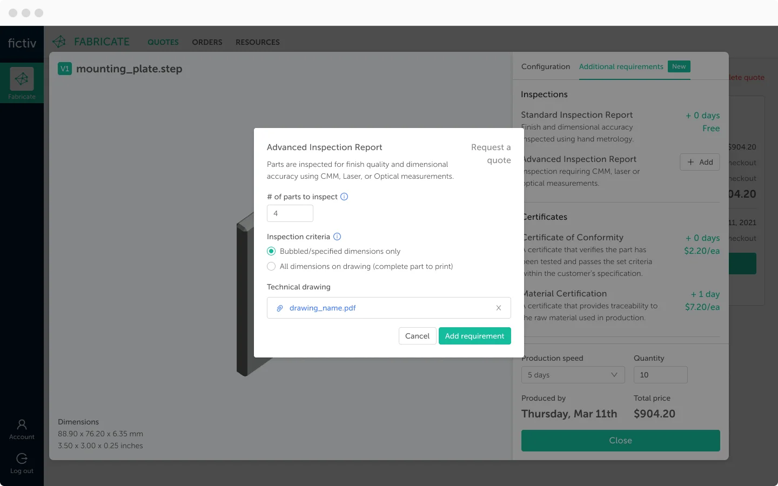The width and height of the screenshot is (778, 486).
Task: Click the Fabricate sidebar icon
Action: point(22,79)
